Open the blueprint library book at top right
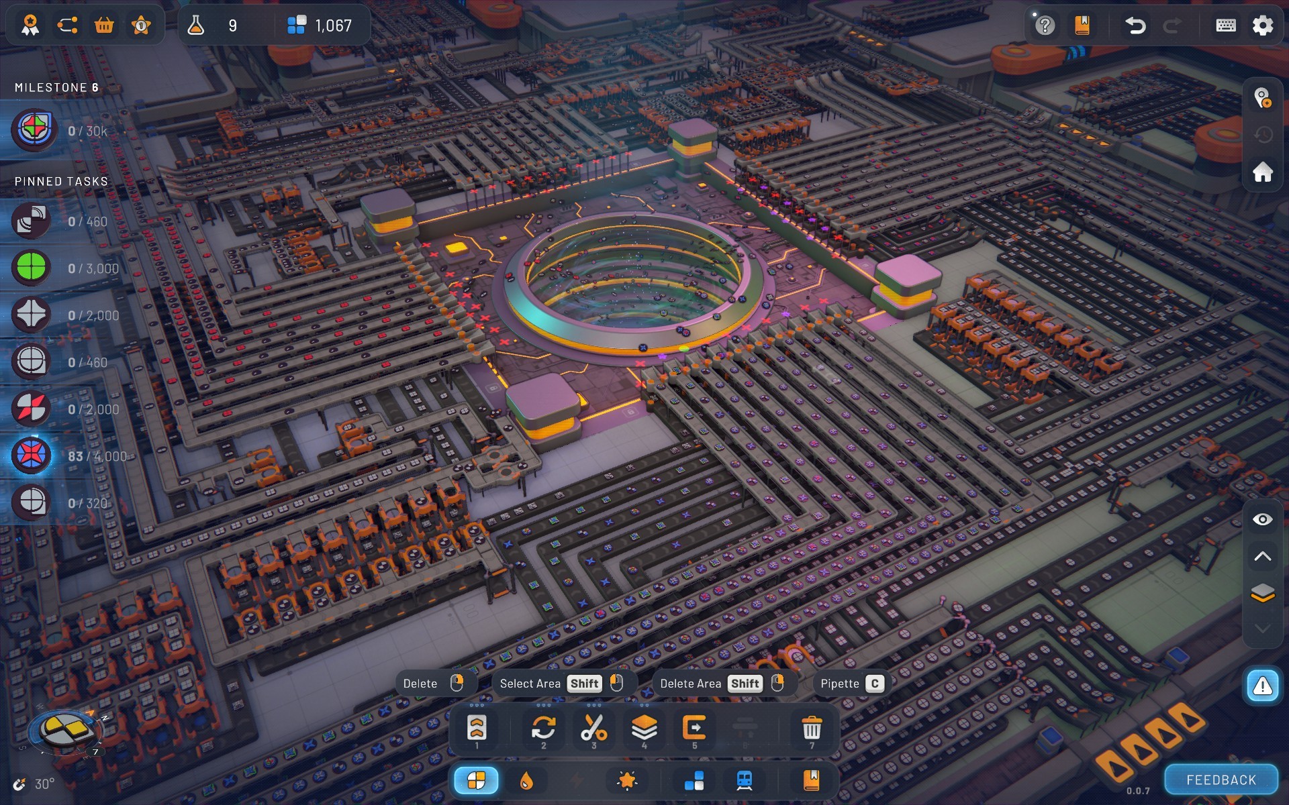This screenshot has height=805, width=1289. tap(1082, 25)
